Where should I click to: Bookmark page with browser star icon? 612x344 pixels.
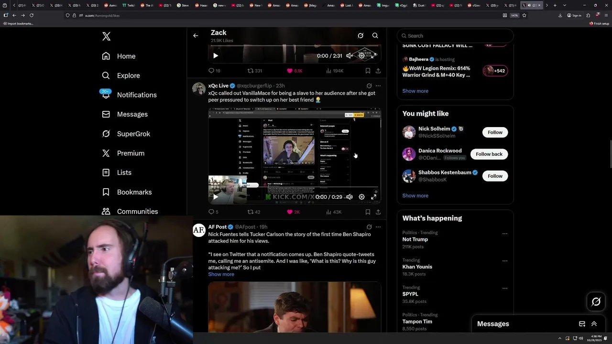click(x=524, y=15)
